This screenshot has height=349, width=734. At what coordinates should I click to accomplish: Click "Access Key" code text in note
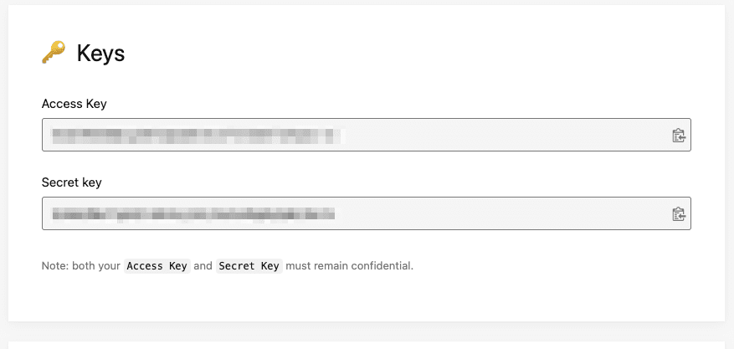pyautogui.click(x=157, y=266)
